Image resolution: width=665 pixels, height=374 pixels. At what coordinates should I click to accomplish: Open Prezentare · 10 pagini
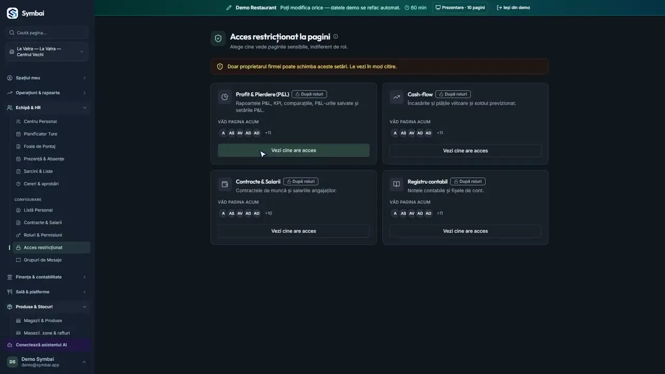[x=460, y=8]
